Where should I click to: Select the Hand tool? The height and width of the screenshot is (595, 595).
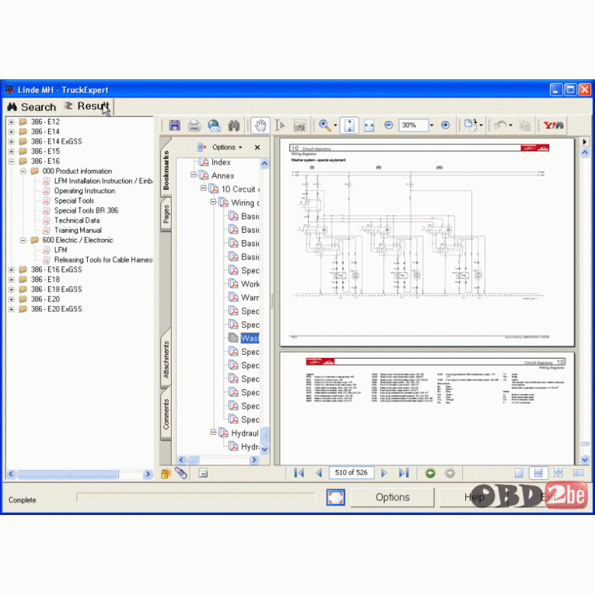tap(260, 125)
